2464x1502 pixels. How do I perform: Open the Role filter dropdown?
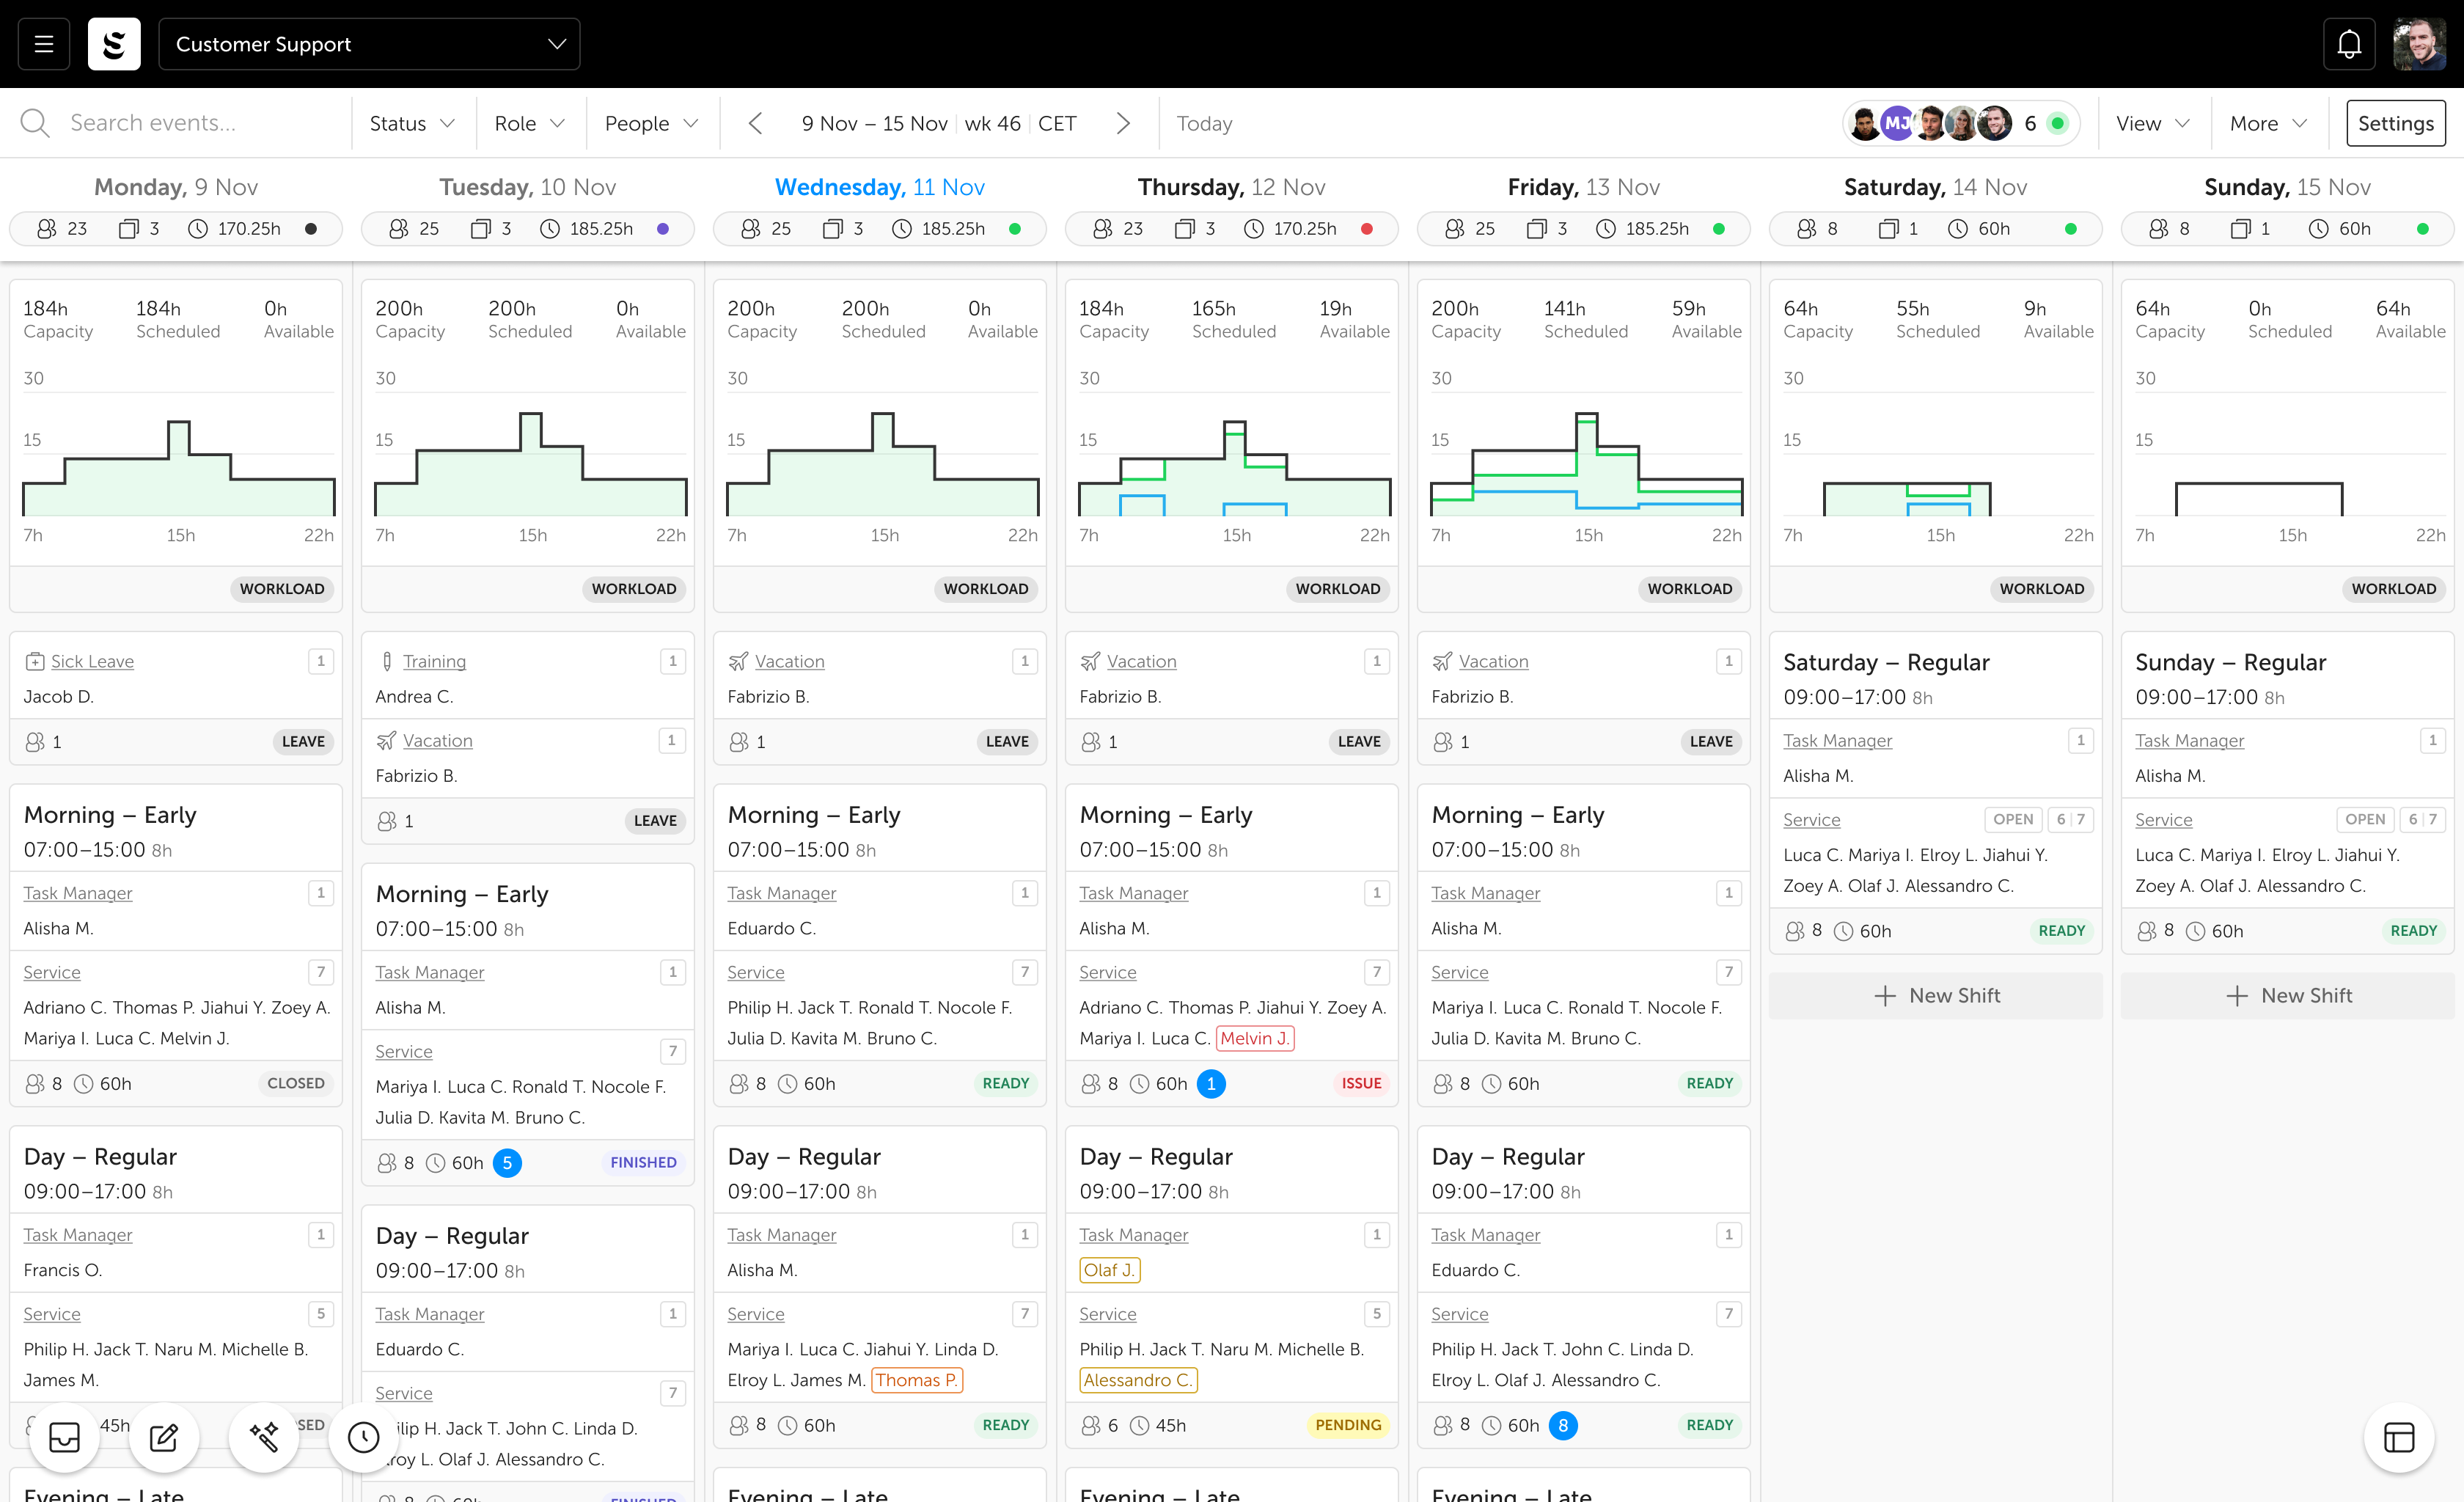[530, 123]
